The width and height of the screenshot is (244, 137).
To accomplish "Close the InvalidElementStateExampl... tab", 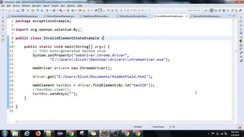I will point(186,16).
